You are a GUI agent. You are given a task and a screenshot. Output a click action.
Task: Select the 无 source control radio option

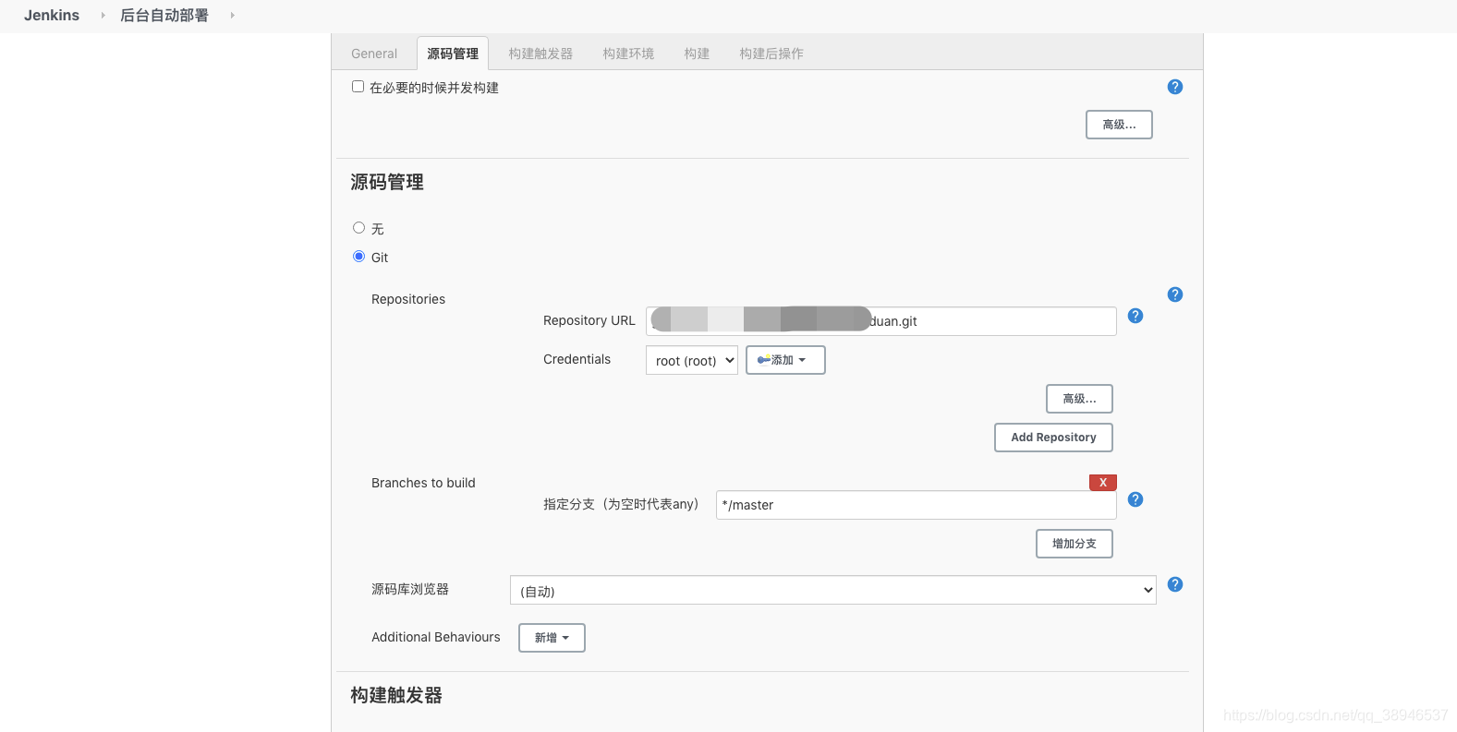[358, 228]
